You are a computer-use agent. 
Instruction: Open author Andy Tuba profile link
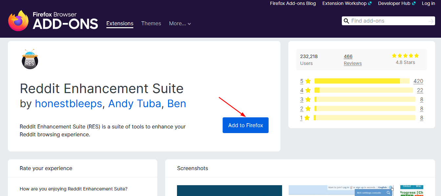135,104
